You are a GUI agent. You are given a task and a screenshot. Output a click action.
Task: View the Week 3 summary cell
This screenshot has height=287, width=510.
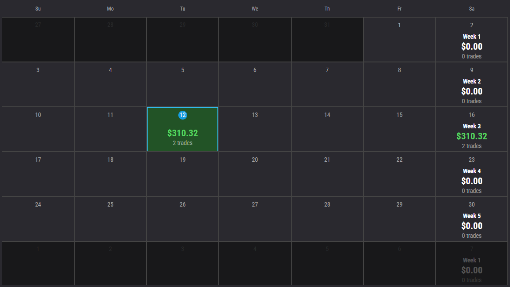471,129
